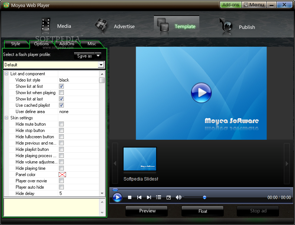This screenshot has width=295, height=225.
Task: Open the Panel color swatch
Action: [62, 175]
